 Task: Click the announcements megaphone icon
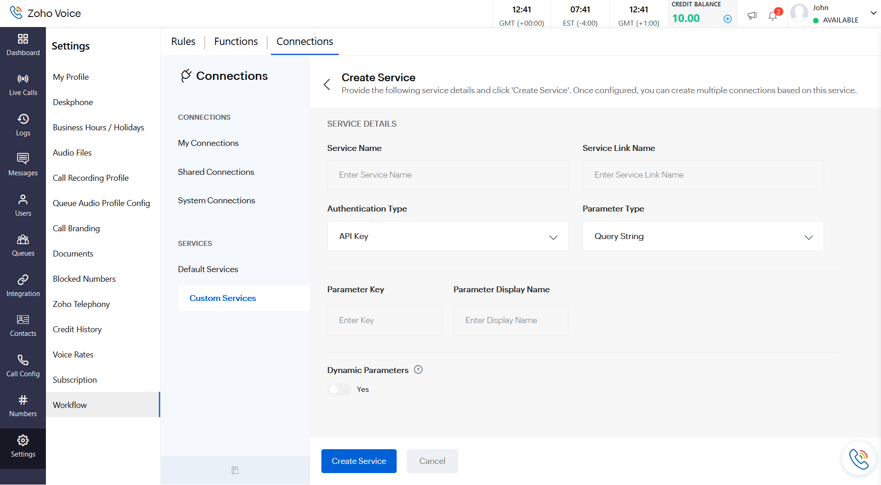click(752, 16)
